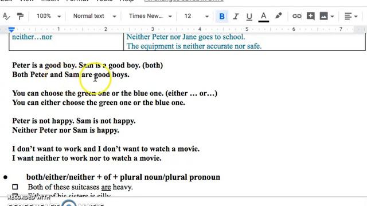Open the highlight color pen tool
Viewport: 367px width, 206px height.
pyautogui.click(x=278, y=16)
